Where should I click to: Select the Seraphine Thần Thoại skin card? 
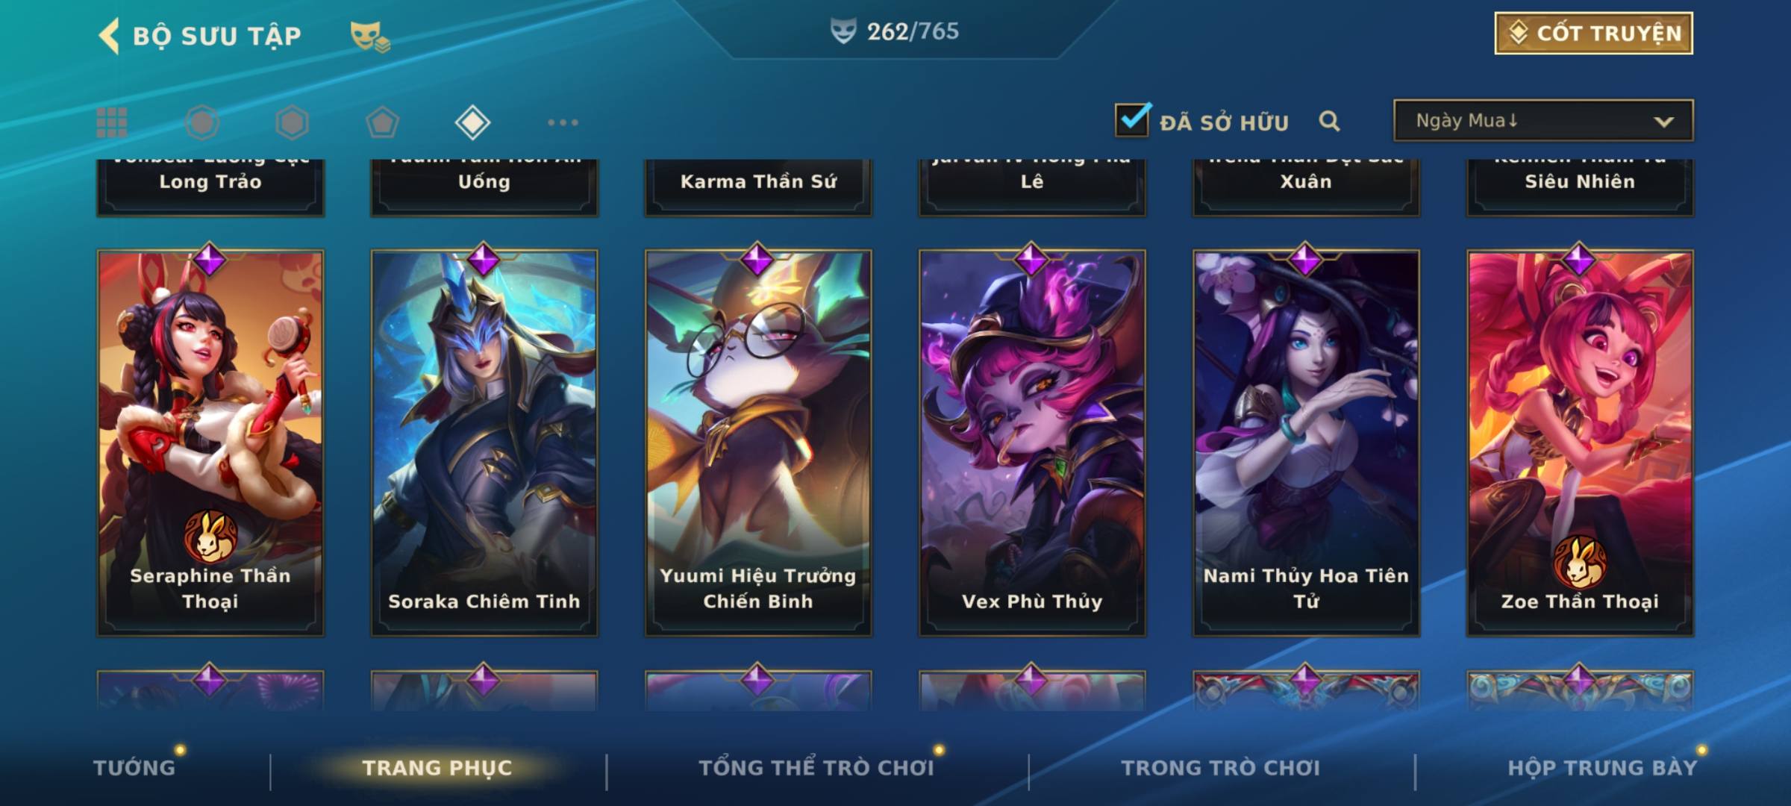click(x=210, y=443)
